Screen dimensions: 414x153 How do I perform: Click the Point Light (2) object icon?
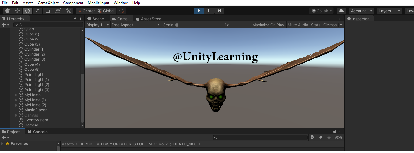tap(21, 85)
